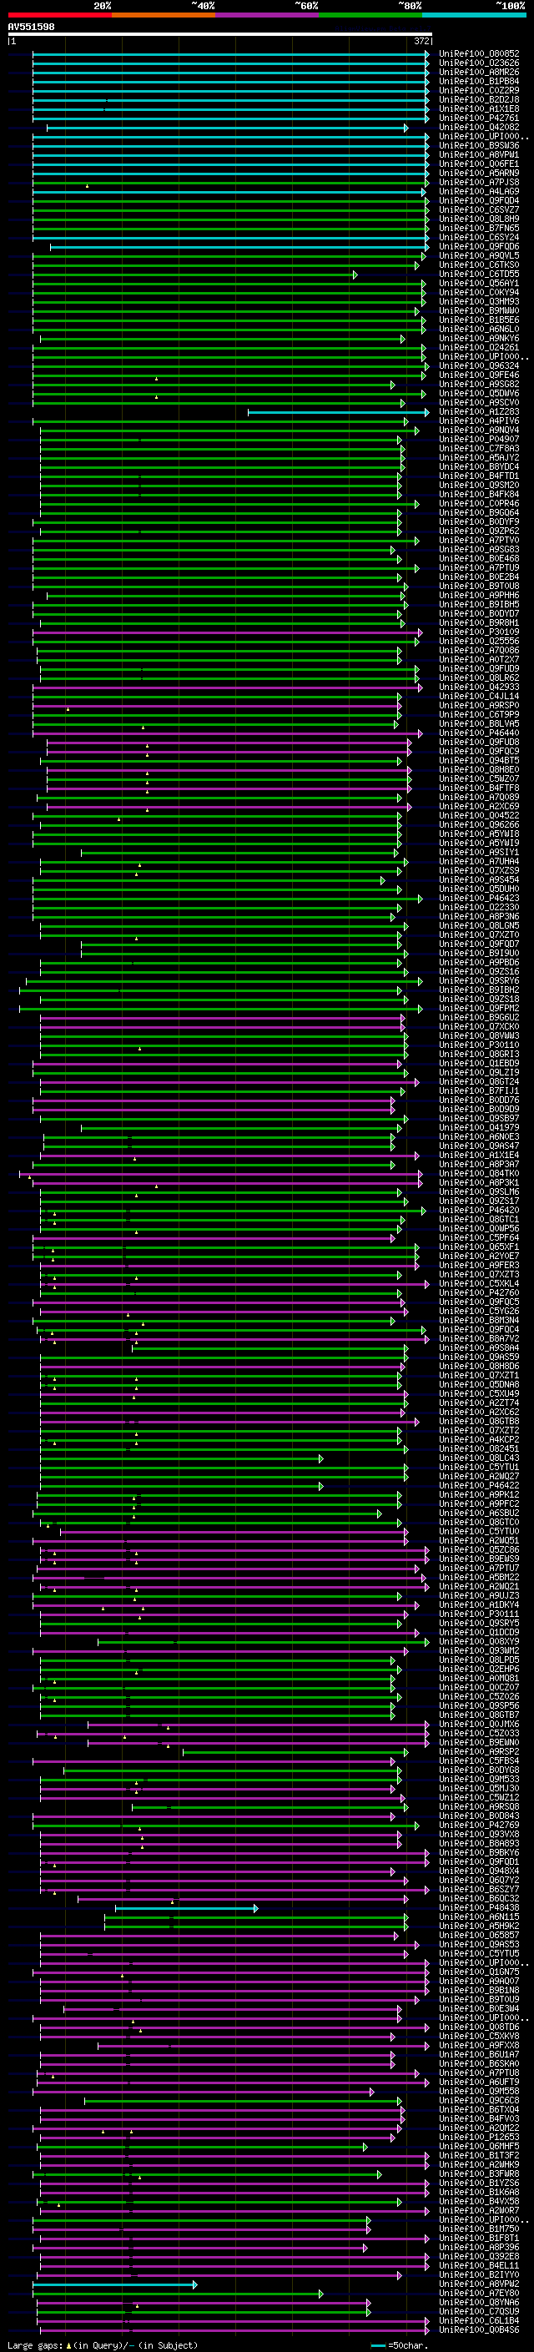Image resolution: width=534 pixels, height=2352 pixels.
Task: Click the cyan ~100% identity legend segment
Action: point(475,15)
